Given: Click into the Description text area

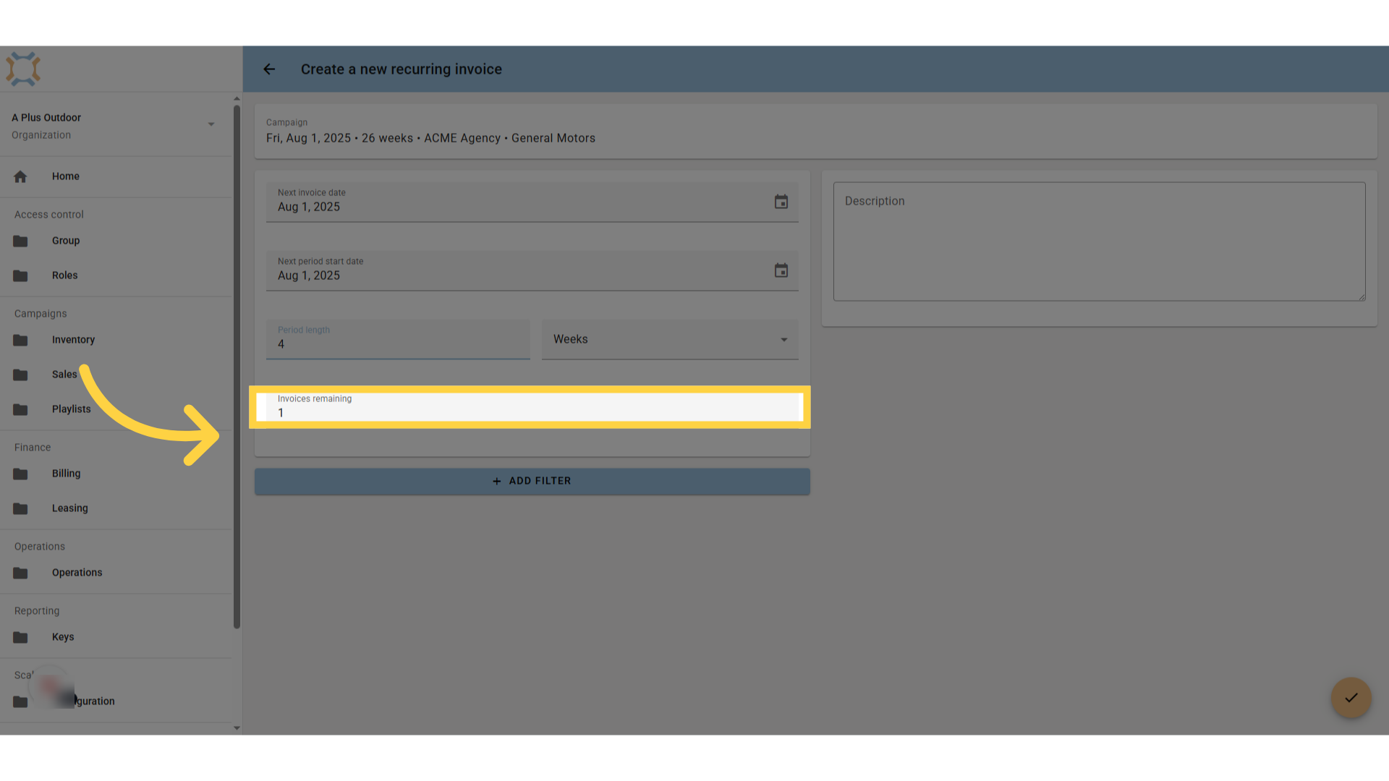Looking at the screenshot, I should (x=1099, y=242).
